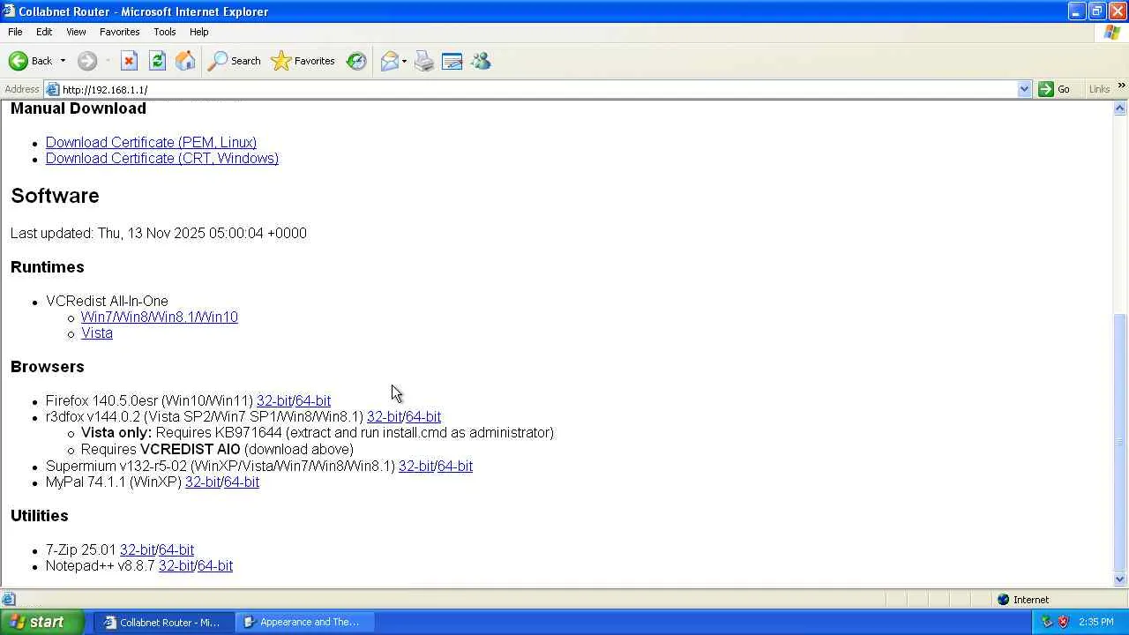Go back using the Back arrow
Viewport: 1129px width, 635px height.
pyautogui.click(x=31, y=61)
